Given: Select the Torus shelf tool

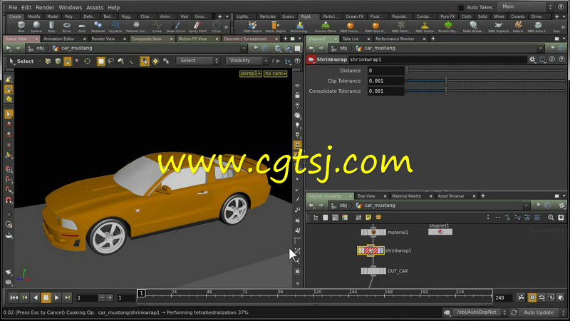Looking at the screenshot, I should [66, 26].
